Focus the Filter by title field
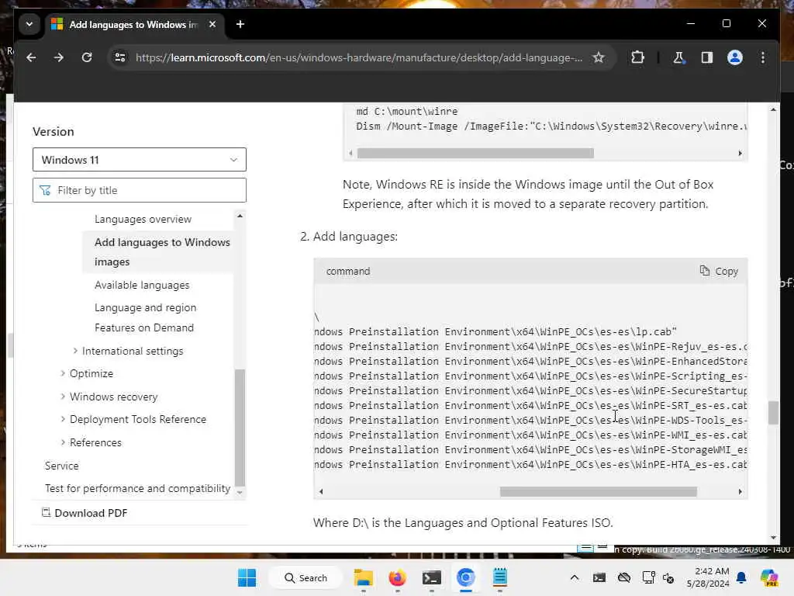Viewport: 794px width, 596px height. point(140,190)
